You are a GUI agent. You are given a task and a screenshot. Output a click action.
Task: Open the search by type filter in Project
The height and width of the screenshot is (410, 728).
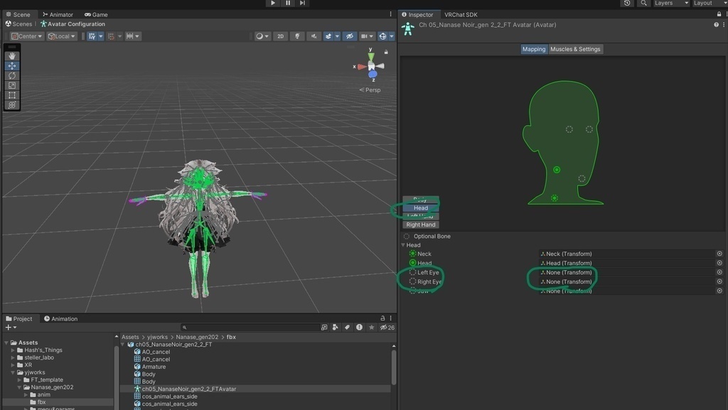[324, 327]
